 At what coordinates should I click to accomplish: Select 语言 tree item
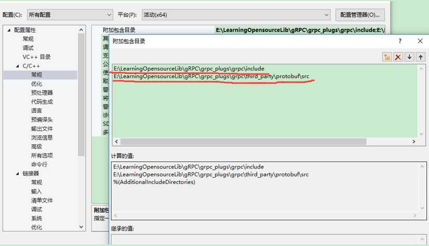click(36, 111)
